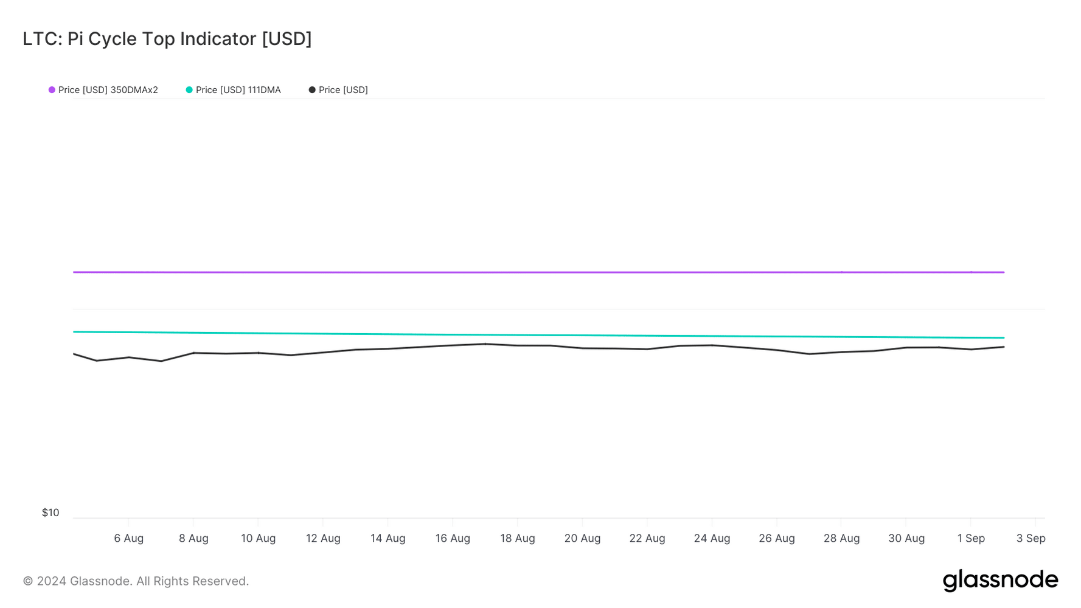Click the 6 Aug axis date label
The width and height of the screenshot is (1081, 608).
(x=129, y=538)
